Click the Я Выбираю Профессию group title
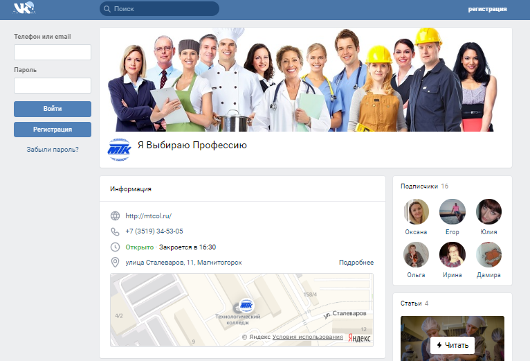 click(x=192, y=145)
